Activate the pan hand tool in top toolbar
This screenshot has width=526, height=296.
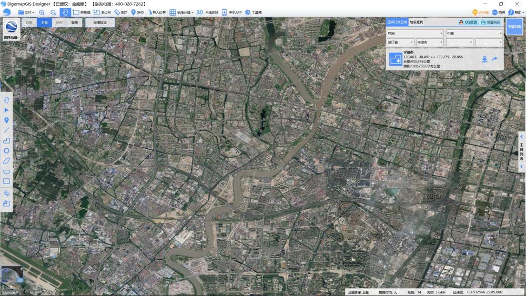click(65, 13)
